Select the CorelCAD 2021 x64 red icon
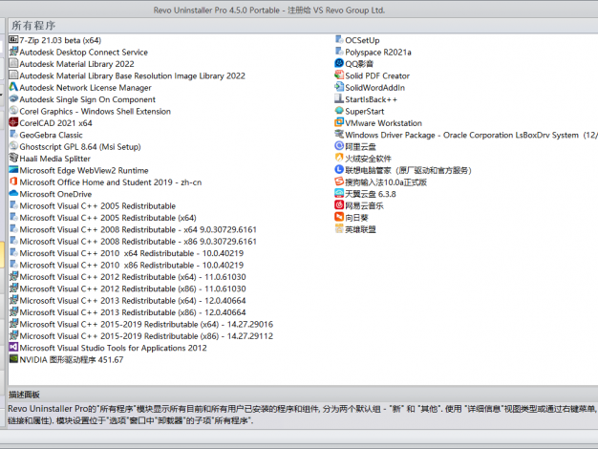Image resolution: width=598 pixels, height=449 pixels. point(13,122)
